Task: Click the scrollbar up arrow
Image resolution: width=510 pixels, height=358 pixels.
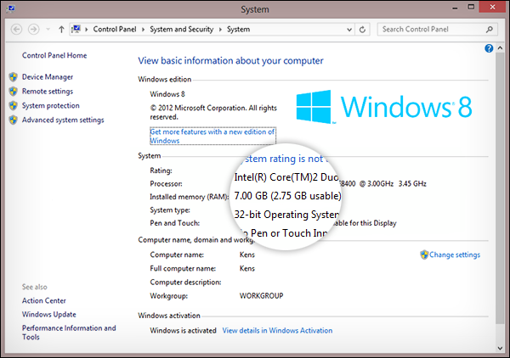Action: click(x=501, y=48)
